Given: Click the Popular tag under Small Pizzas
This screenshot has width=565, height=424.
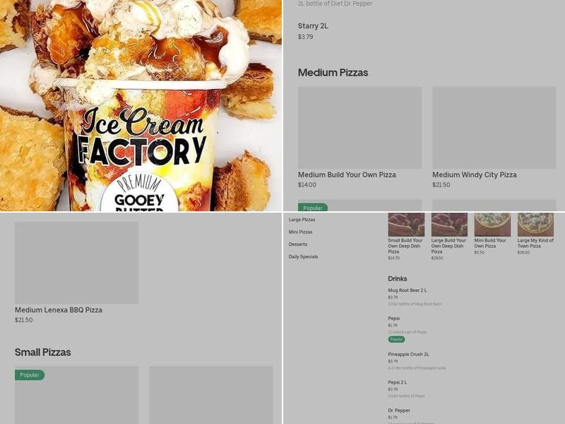Looking at the screenshot, I should [x=30, y=375].
